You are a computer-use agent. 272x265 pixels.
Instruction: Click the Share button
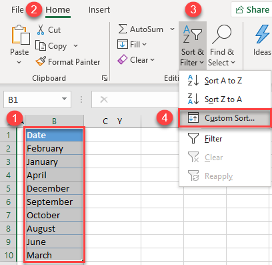252,9
